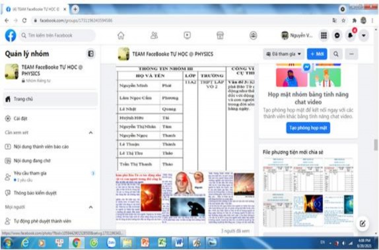Screen dimensions: 379x250
Task: Open the Facebook menu grid icon
Action: tap(324, 36)
